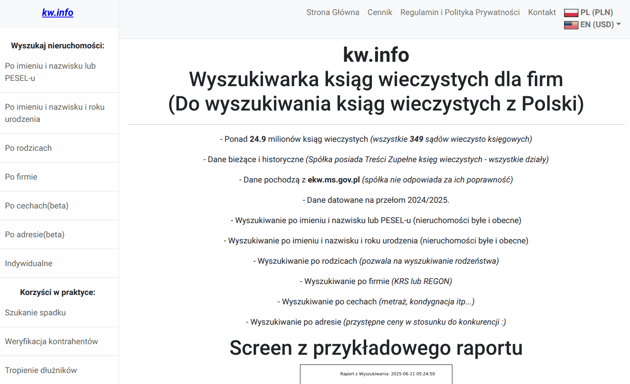Click 'Wyszukiwanie po firmie (KRS lub REGON)' line
The width and height of the screenshot is (630, 384).
click(376, 281)
